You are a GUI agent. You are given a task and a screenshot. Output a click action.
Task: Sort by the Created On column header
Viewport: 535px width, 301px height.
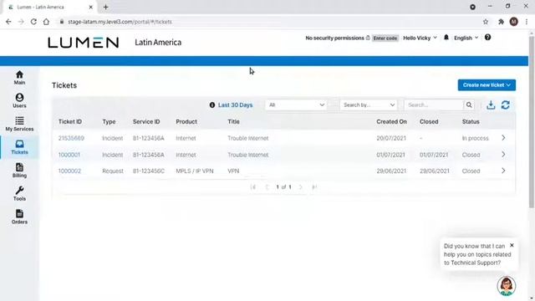[391, 121]
